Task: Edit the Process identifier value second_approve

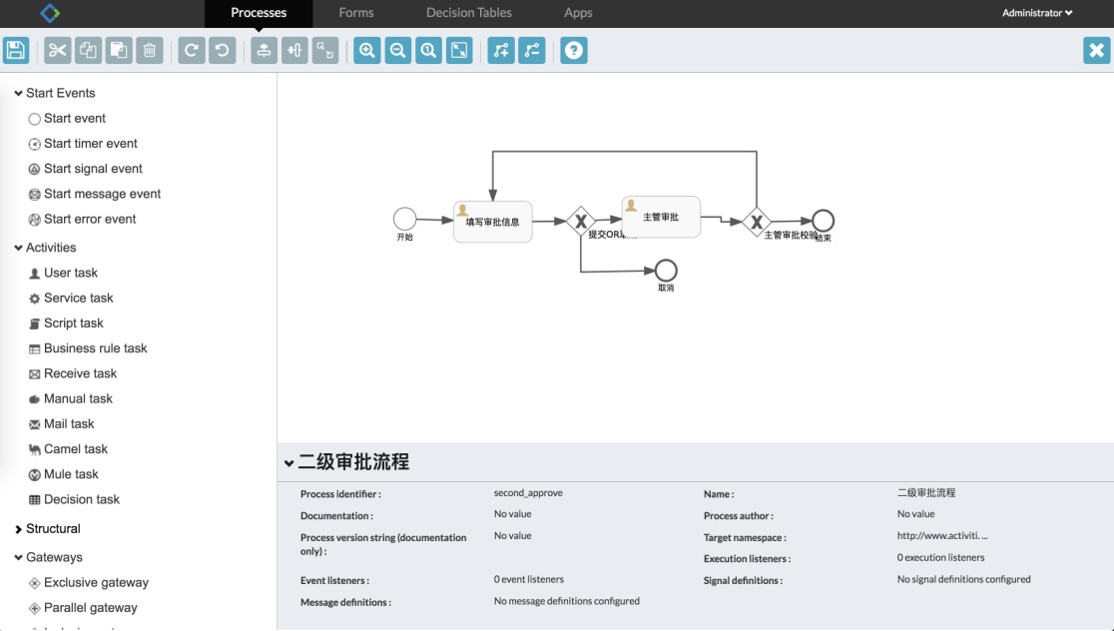Action: [528, 493]
